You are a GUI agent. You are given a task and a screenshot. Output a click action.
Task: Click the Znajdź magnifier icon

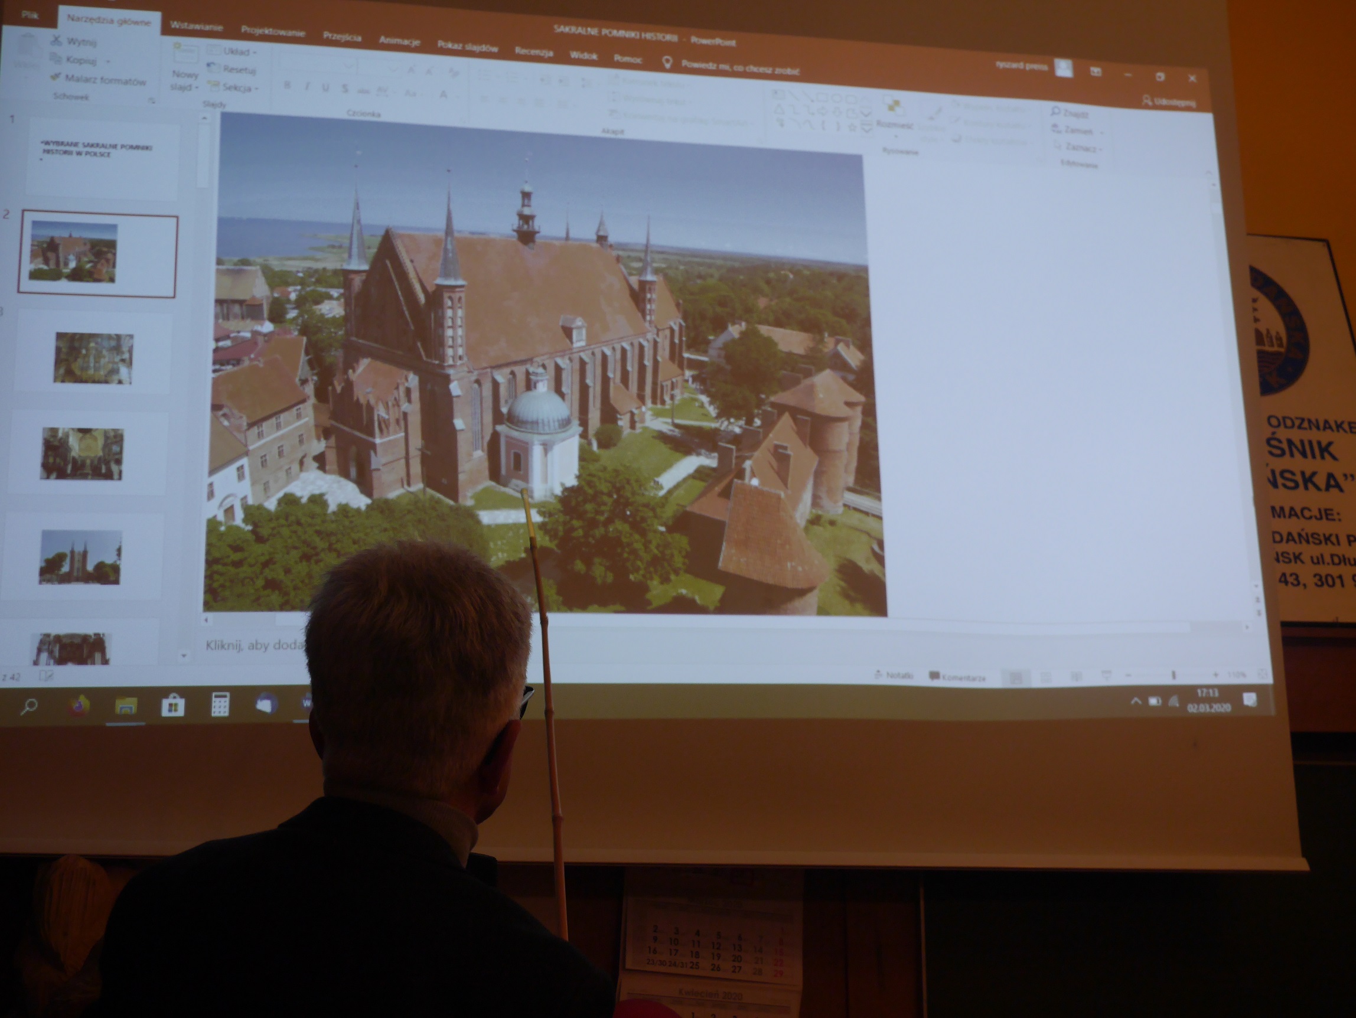[1055, 111]
